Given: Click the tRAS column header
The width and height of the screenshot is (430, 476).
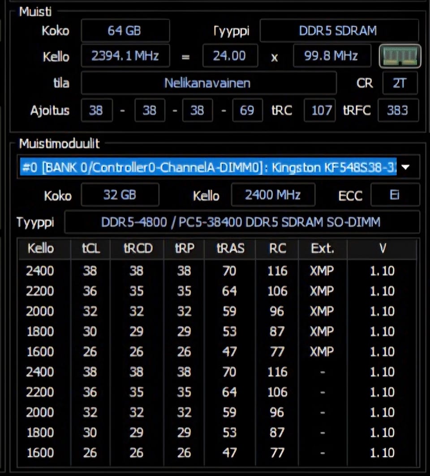Looking at the screenshot, I should tap(230, 249).
